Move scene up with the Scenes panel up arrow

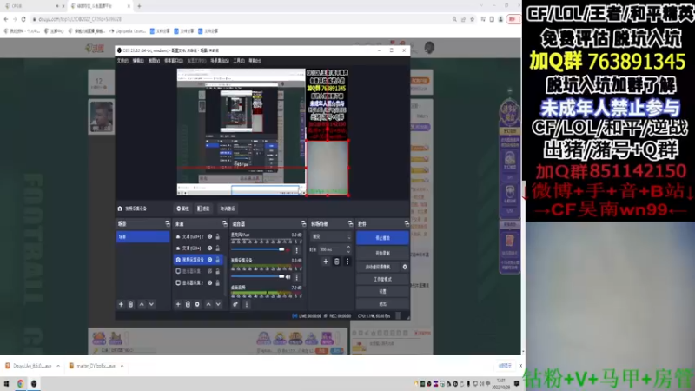pos(142,305)
